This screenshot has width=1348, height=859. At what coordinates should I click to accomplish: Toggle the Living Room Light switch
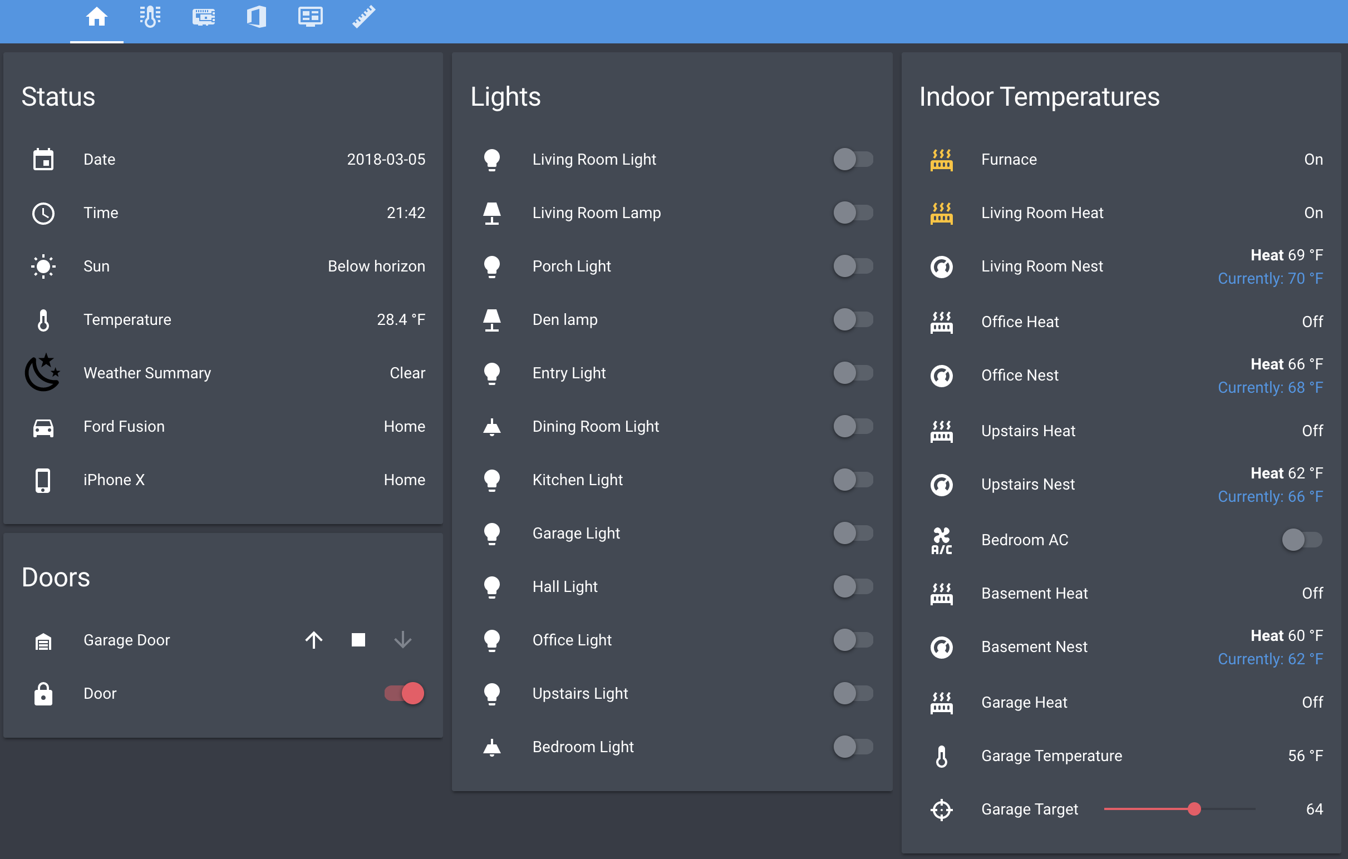coord(853,160)
